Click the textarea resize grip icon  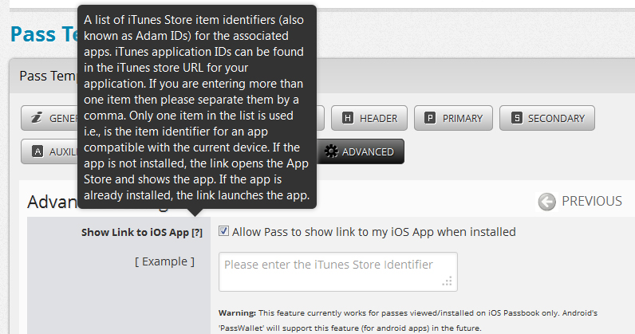447,281
